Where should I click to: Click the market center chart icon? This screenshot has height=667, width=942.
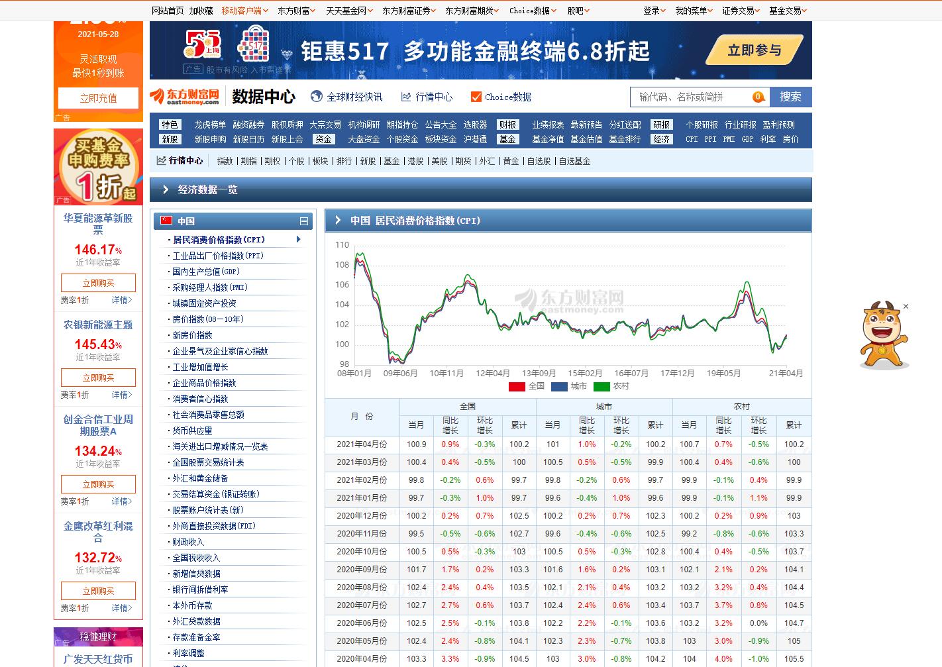pos(406,97)
